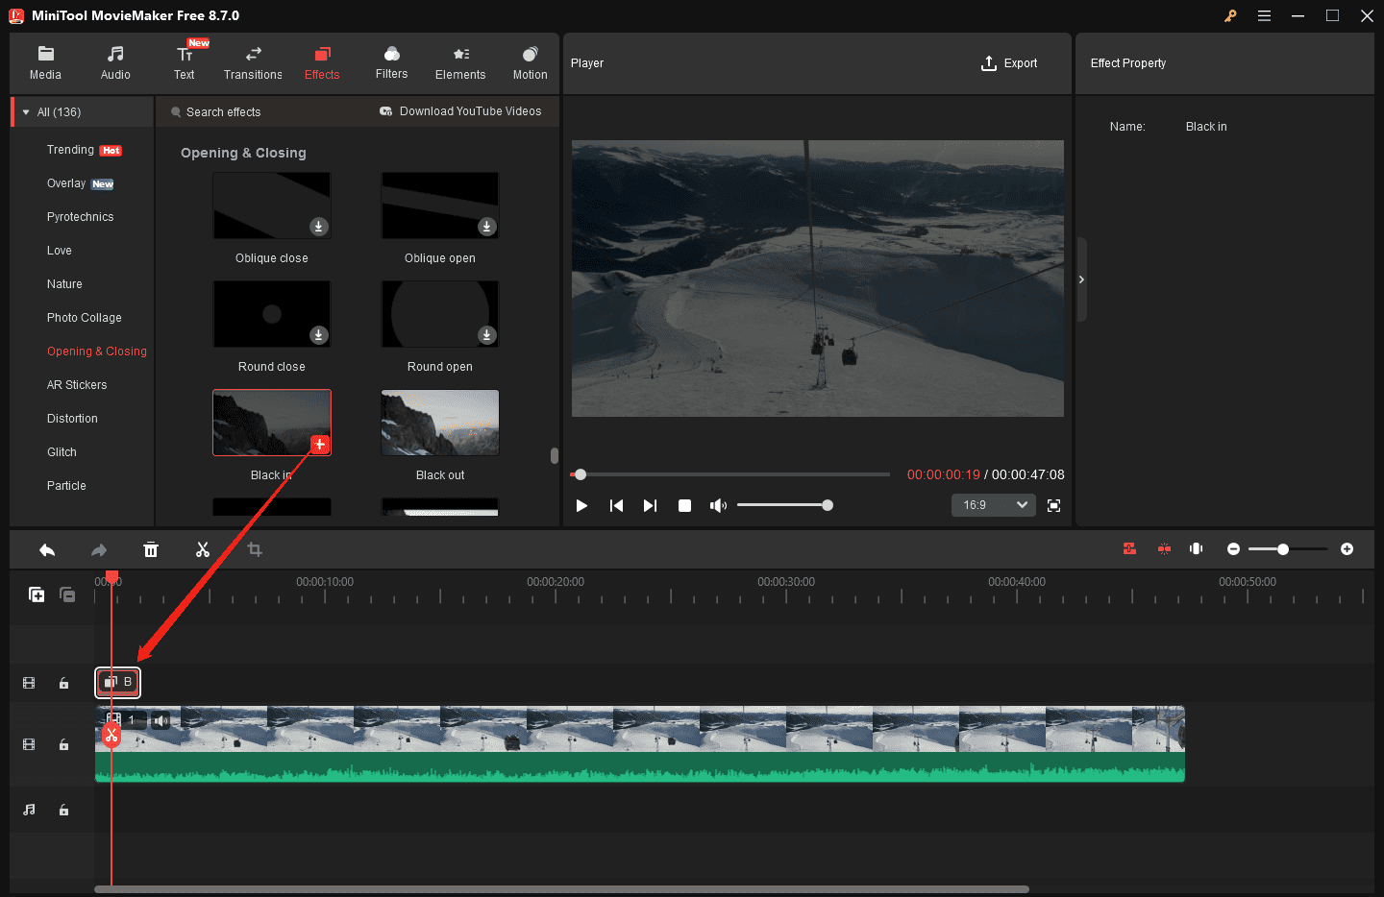The height and width of the screenshot is (897, 1384).
Task: Select the Oblique open thumbnail
Action: coord(440,206)
